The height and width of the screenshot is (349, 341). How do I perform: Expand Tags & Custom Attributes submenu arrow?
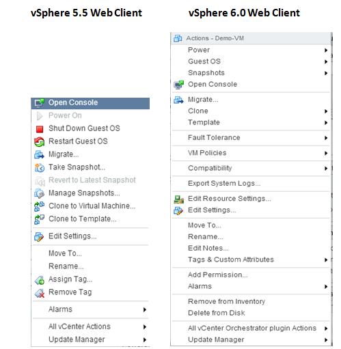pos(326,260)
